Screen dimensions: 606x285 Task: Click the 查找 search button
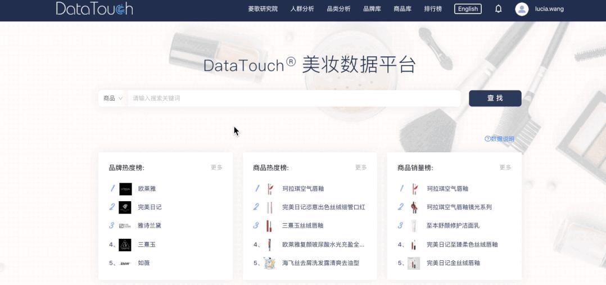(495, 98)
